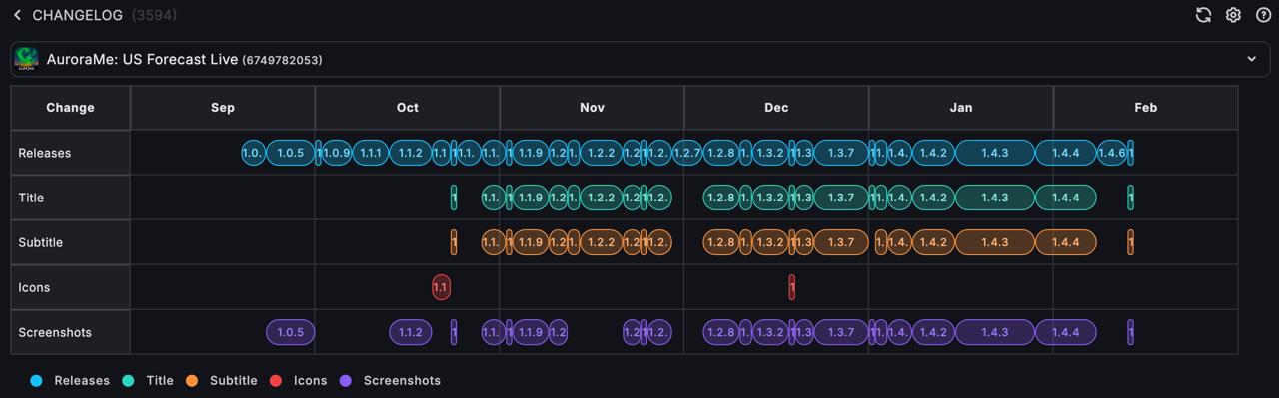This screenshot has width=1279, height=398.
Task: Click the 1.2.2 marker in Title row
Action: point(601,198)
